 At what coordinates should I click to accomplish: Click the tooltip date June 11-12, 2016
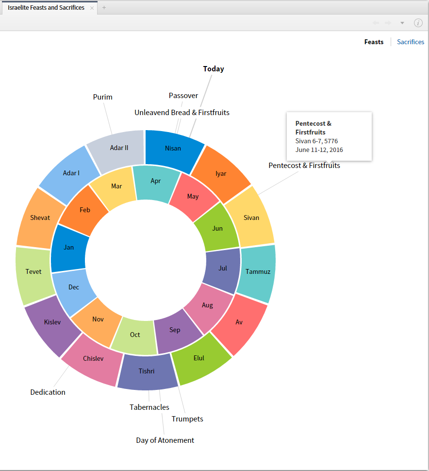pos(319,150)
